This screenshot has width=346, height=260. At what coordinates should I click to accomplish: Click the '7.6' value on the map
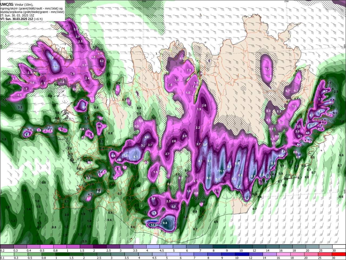point(238,187)
